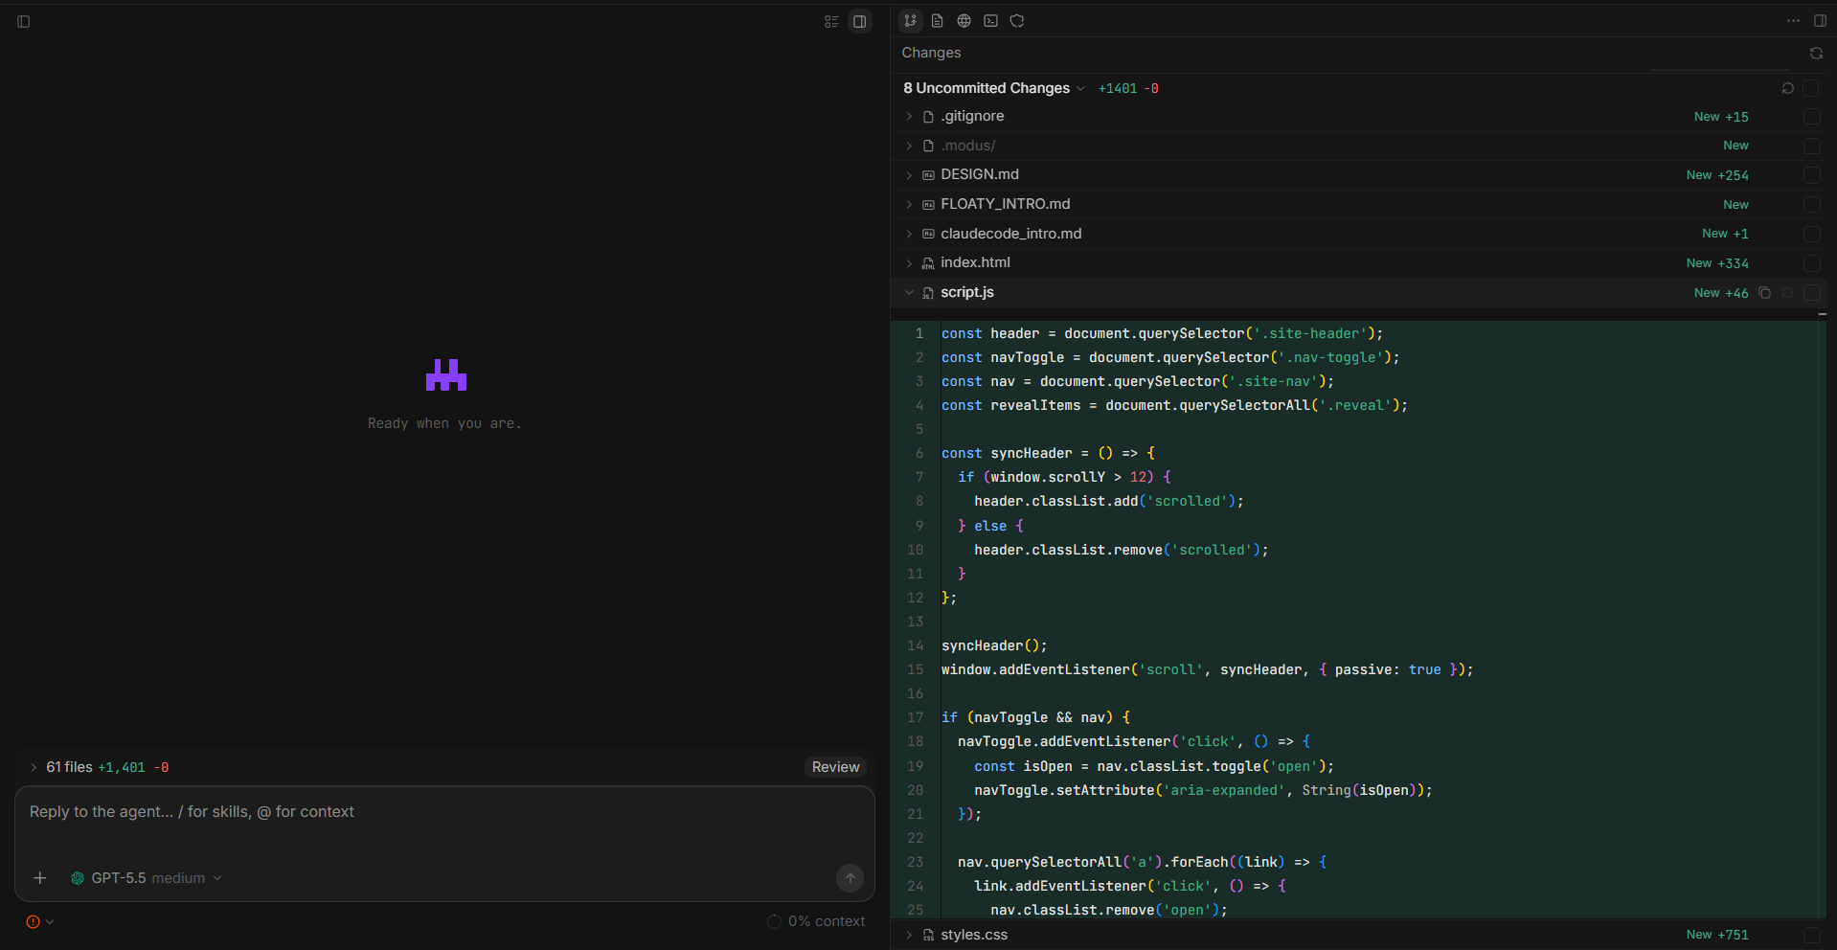This screenshot has width=1837, height=950.
Task: Stage .modus/ with its checkbox
Action: pos(1811,146)
